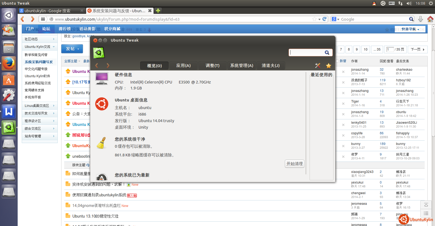Screen dimensions: 435x226
Task: Open the browser downloads arrow icon
Action: click(x=421, y=19)
